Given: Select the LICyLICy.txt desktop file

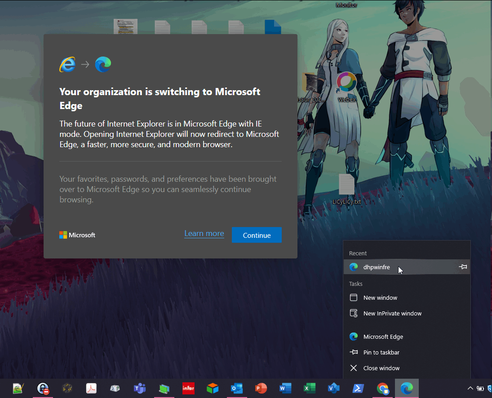Looking at the screenshot, I should click(346, 190).
